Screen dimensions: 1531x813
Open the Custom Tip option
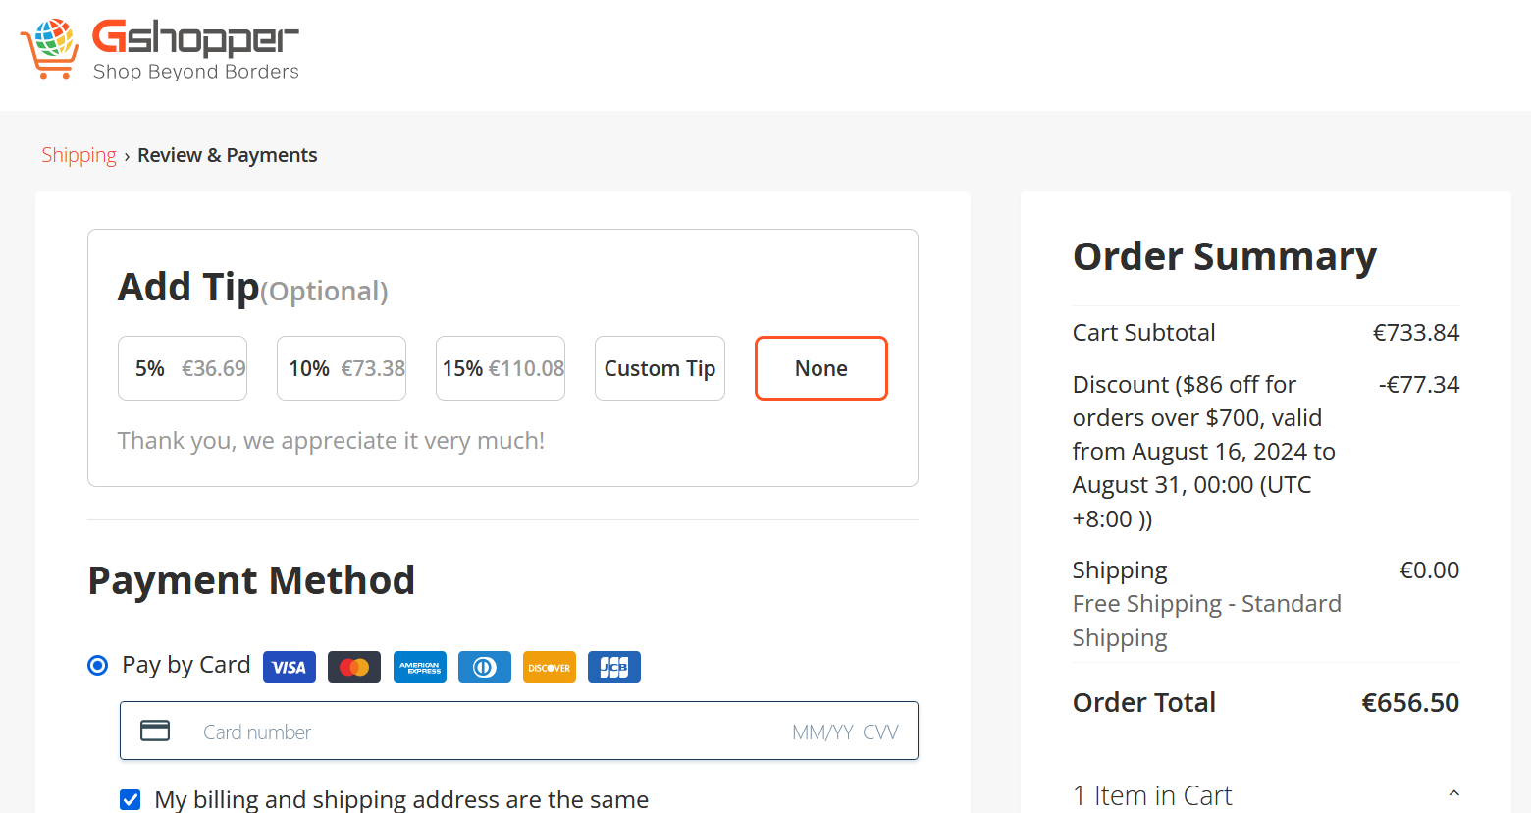click(x=660, y=368)
